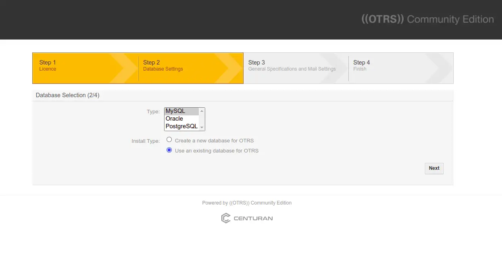Select Oracle in the database type list

pos(181,119)
